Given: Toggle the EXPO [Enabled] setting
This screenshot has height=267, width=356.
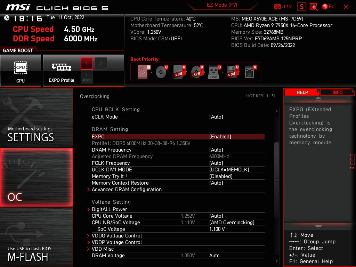Looking at the screenshot, I should [178, 137].
